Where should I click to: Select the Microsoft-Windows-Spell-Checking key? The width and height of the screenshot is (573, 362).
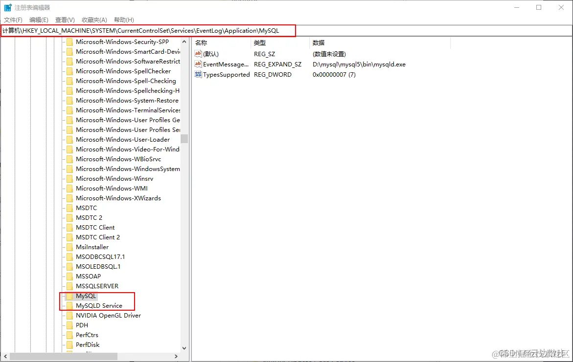click(x=126, y=81)
